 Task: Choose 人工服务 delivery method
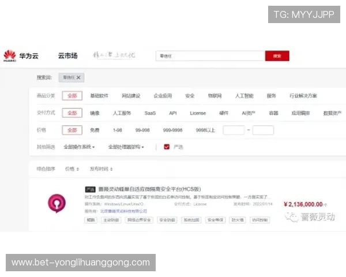tap(122, 113)
